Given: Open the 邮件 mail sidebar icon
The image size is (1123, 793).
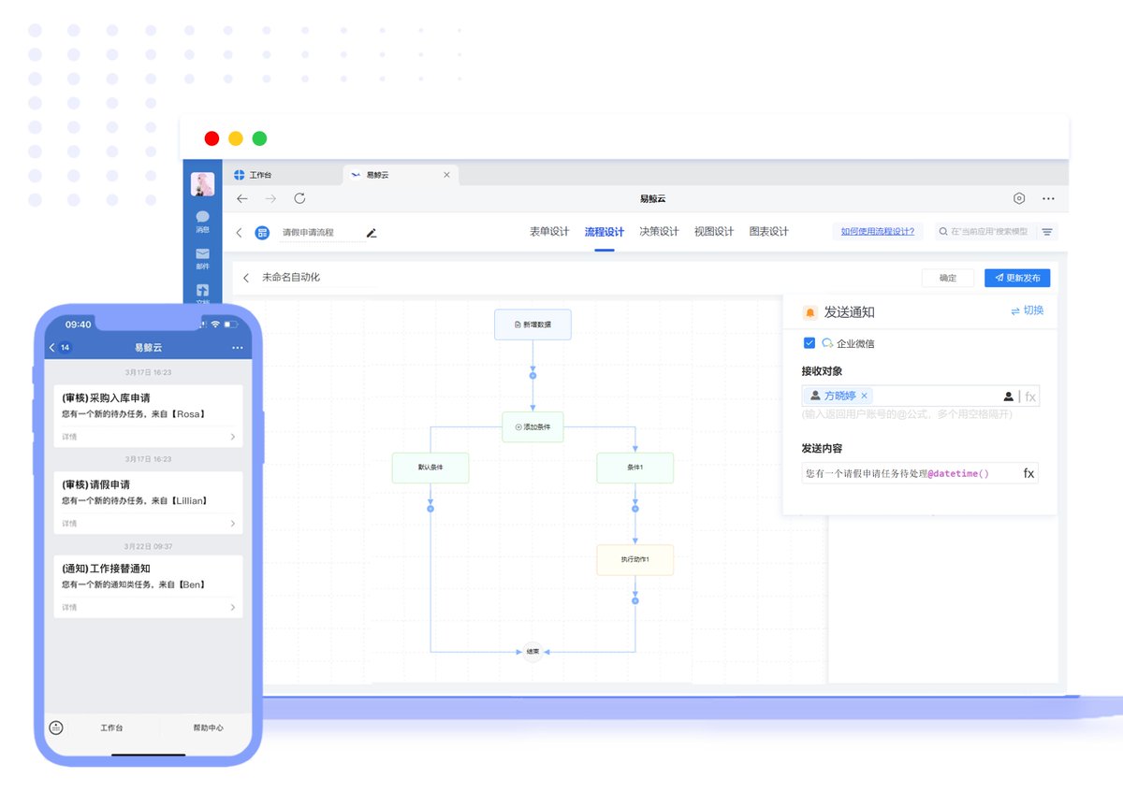Looking at the screenshot, I should click(x=202, y=258).
